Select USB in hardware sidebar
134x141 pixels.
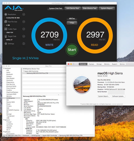(x=8, y=118)
